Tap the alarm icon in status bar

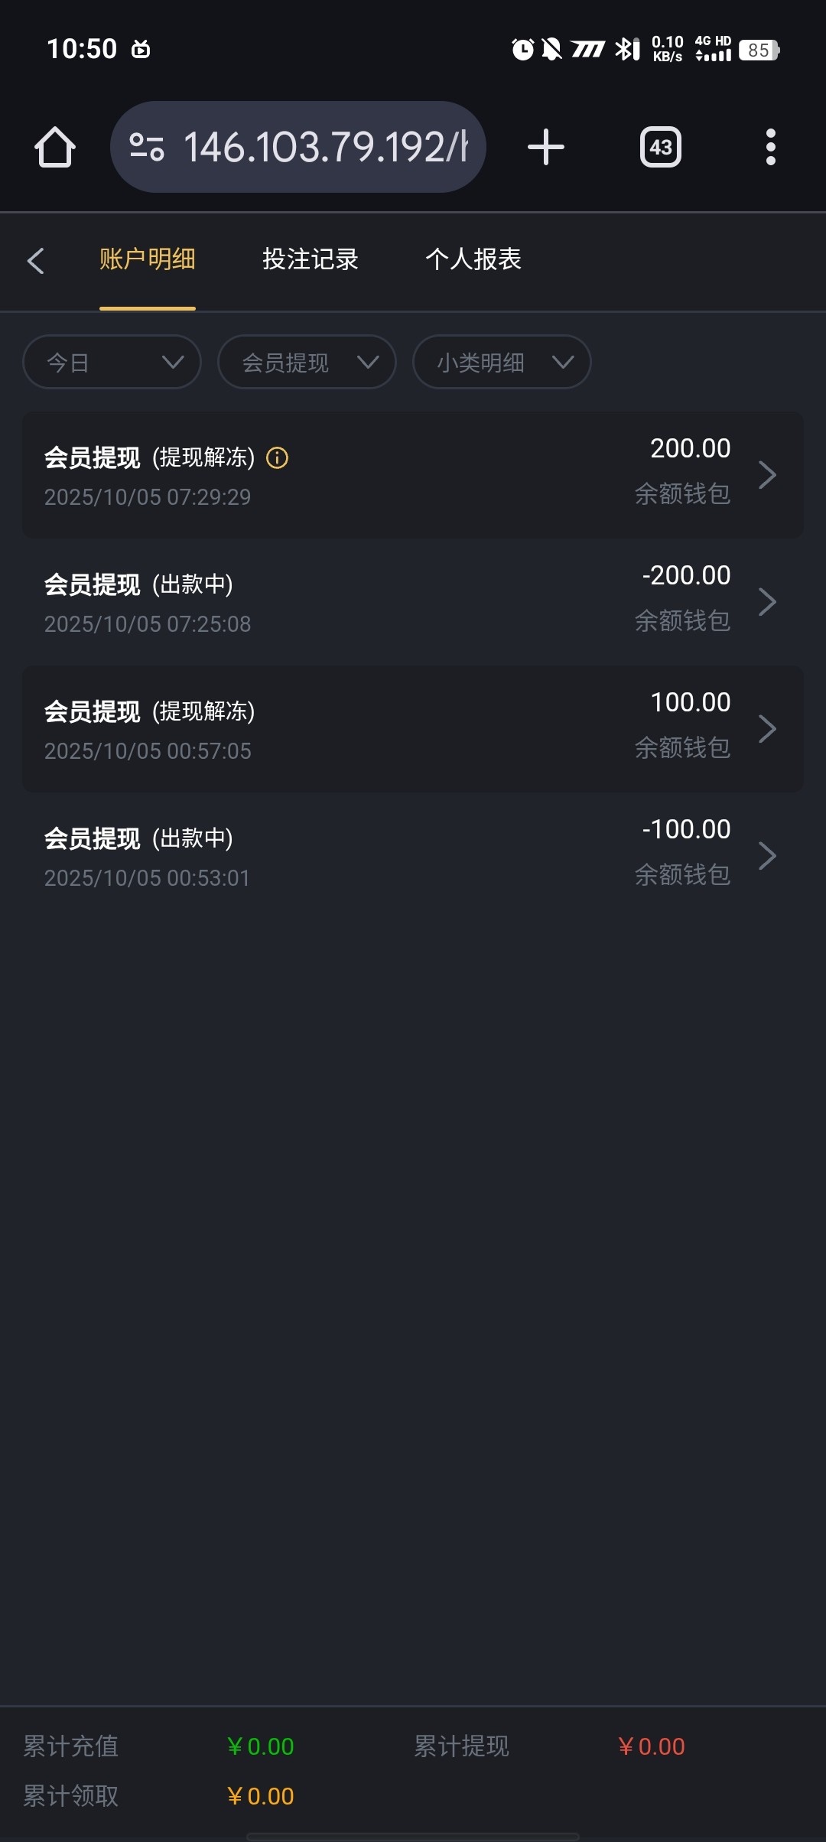[x=522, y=50]
